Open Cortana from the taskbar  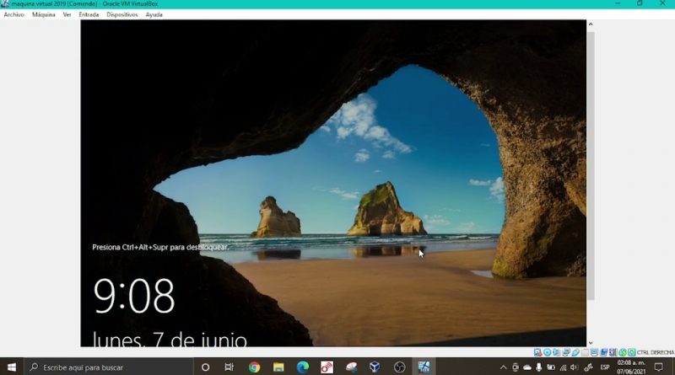coord(205,367)
